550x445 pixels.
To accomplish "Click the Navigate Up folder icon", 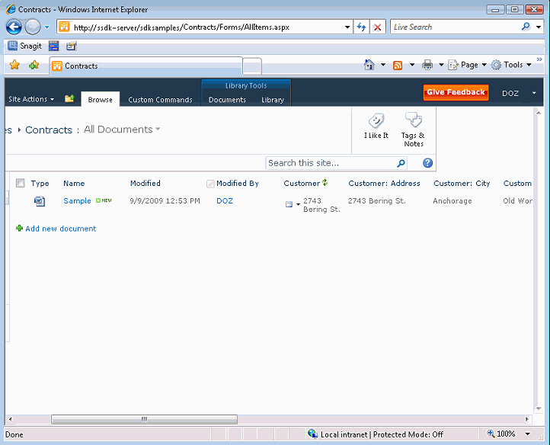I will click(69, 98).
